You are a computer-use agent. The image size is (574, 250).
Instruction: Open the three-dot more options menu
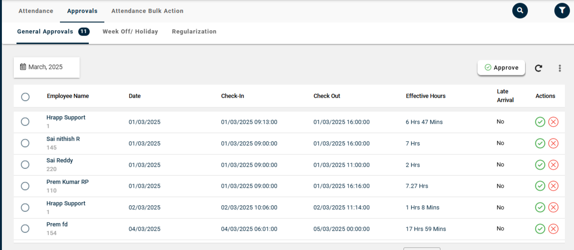click(x=559, y=68)
